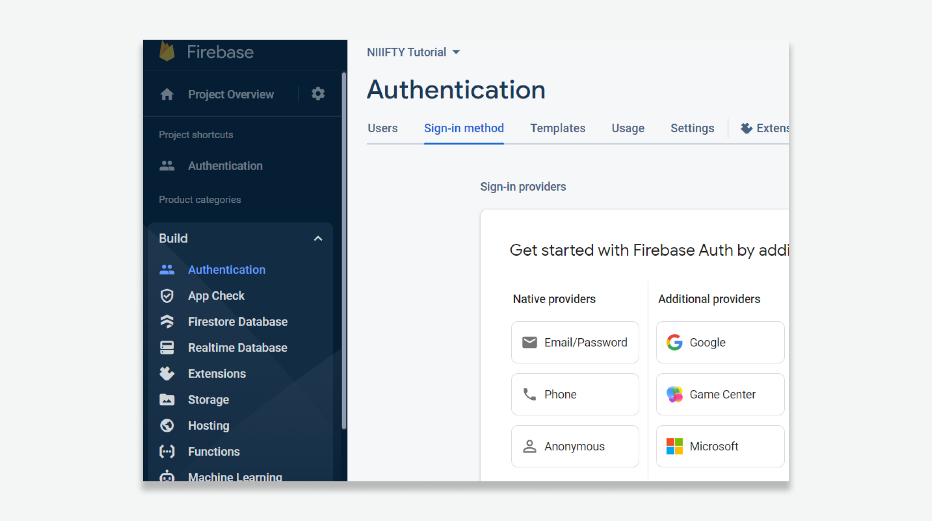
Task: Click the Firebase flame logo
Action: click(167, 52)
